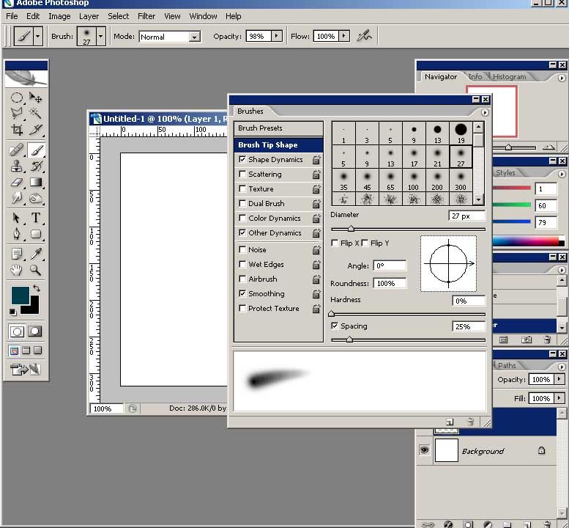Select the Zoom tool

tap(36, 270)
